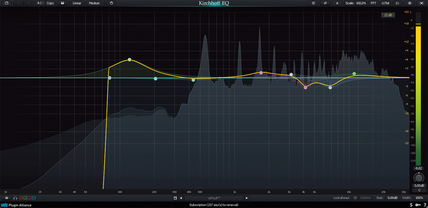The image size is (428, 208).
Task: Click the output gain knob
Action: [418, 177]
